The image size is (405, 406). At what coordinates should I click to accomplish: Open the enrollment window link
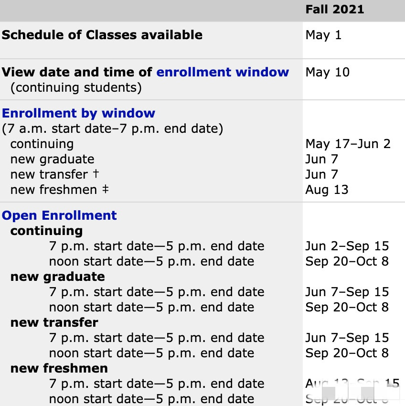pyautogui.click(x=223, y=72)
